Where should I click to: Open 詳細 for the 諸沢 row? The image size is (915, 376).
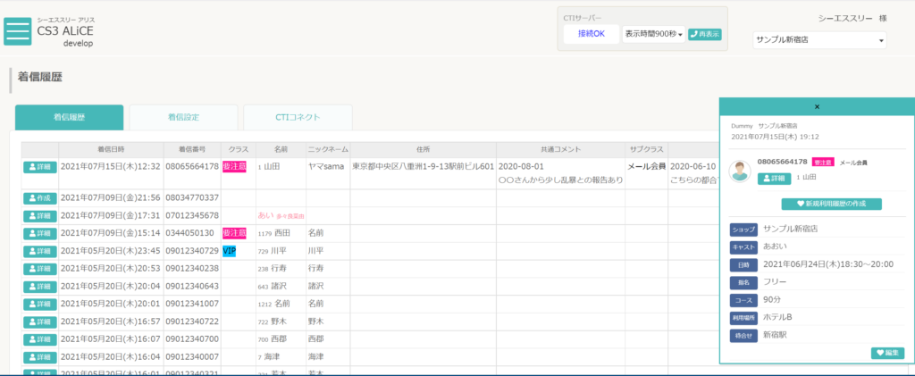pos(40,287)
